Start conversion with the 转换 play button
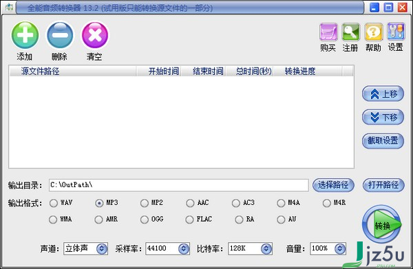This screenshot has width=413, height=269. (x=381, y=224)
